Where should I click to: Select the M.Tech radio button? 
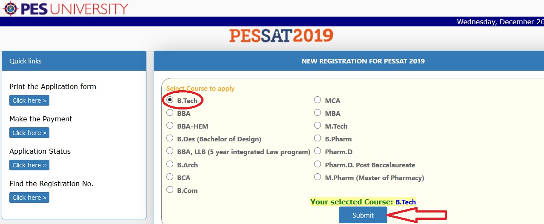[x=318, y=126]
